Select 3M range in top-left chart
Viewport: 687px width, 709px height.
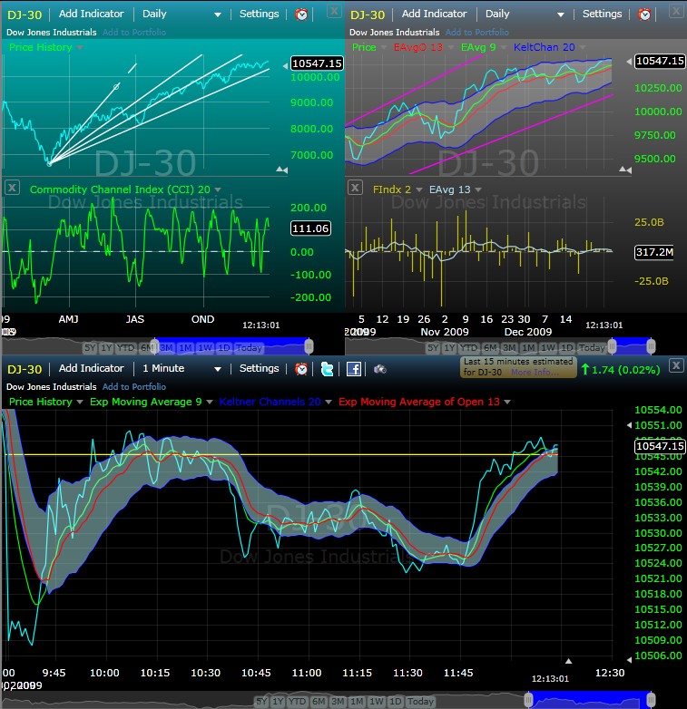pos(166,348)
